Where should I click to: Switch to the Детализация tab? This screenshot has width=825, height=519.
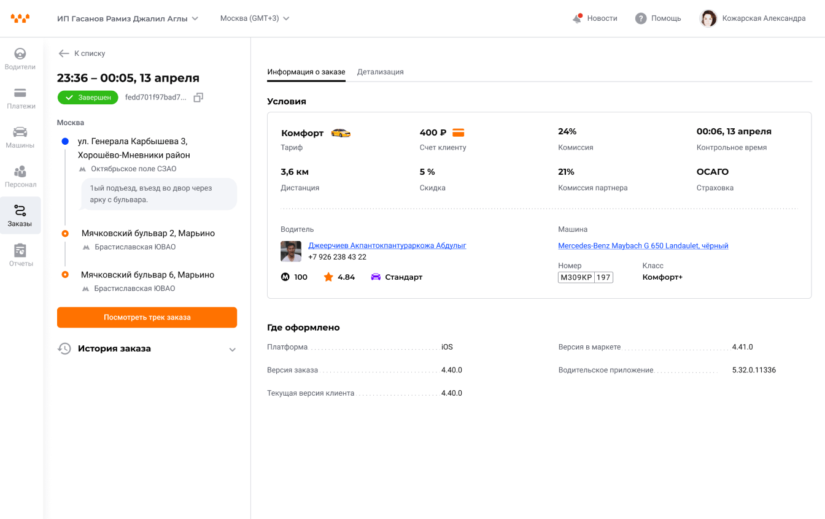pyautogui.click(x=380, y=72)
